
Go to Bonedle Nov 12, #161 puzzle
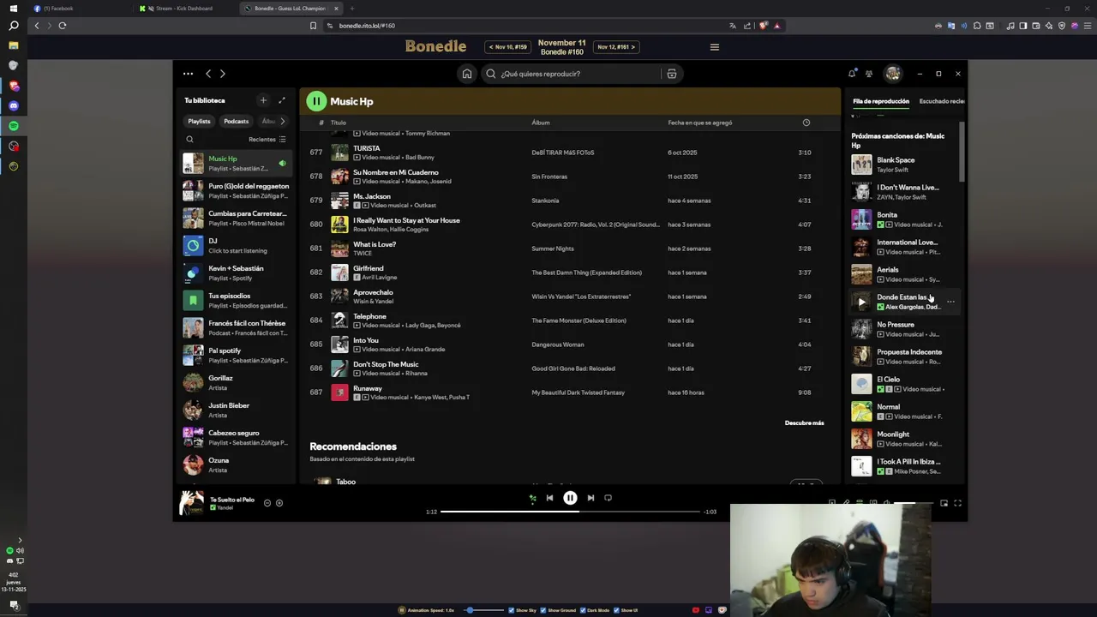pyautogui.click(x=616, y=47)
